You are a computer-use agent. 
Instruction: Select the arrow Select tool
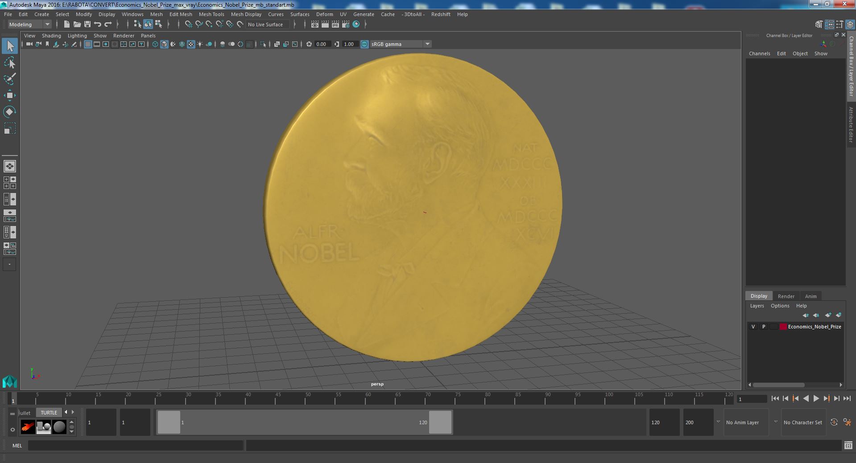(x=10, y=46)
